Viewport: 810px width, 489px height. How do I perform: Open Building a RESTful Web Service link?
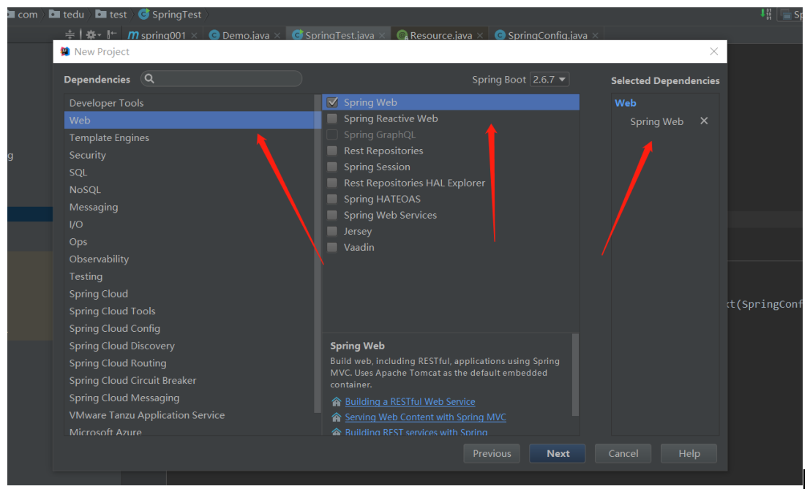(x=410, y=401)
